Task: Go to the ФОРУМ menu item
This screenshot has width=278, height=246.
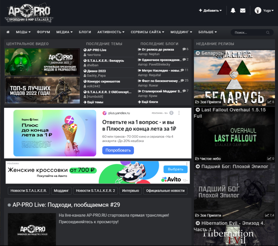Action: click(43, 32)
